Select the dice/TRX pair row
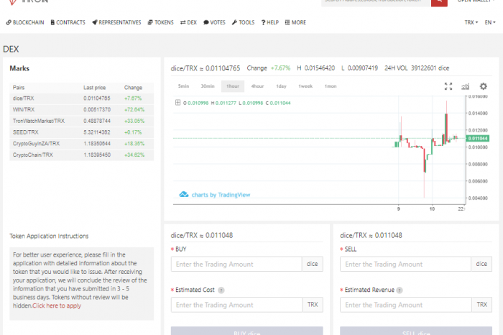Viewport: 503px width, 335px height. [x=81, y=98]
